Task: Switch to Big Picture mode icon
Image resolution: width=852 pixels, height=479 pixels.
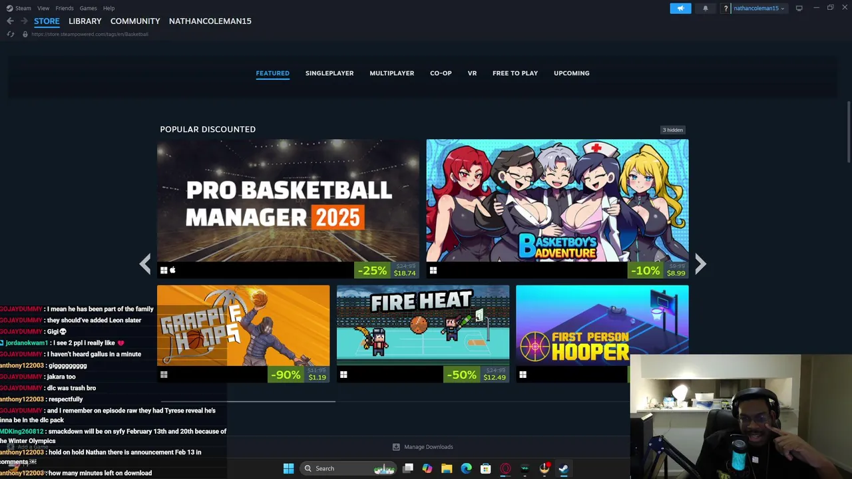Action: [x=799, y=8]
